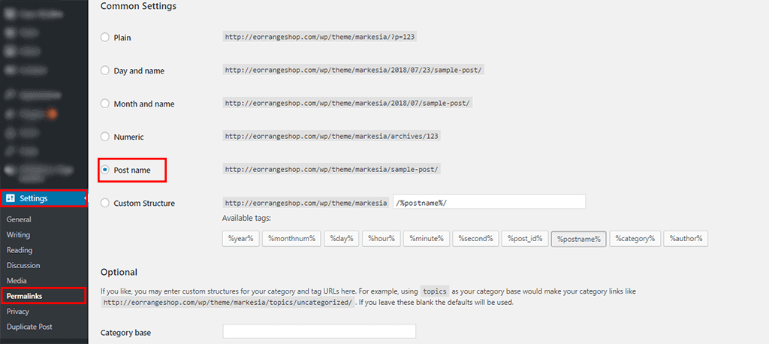Viewport: 769px width, 344px height.
Task: Navigate to the Discussion settings
Action: 23,265
